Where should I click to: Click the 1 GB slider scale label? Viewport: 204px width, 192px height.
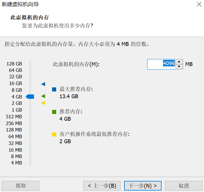[x=17, y=110]
